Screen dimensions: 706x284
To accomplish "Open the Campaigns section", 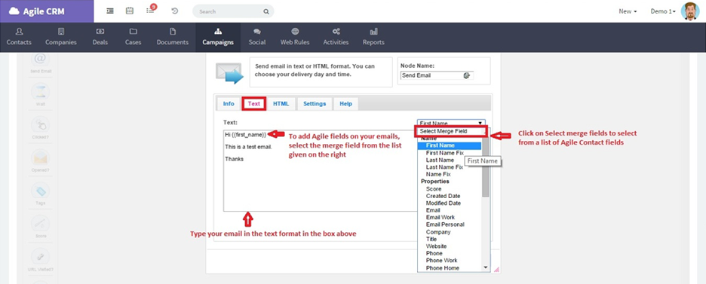I will 218,38.
